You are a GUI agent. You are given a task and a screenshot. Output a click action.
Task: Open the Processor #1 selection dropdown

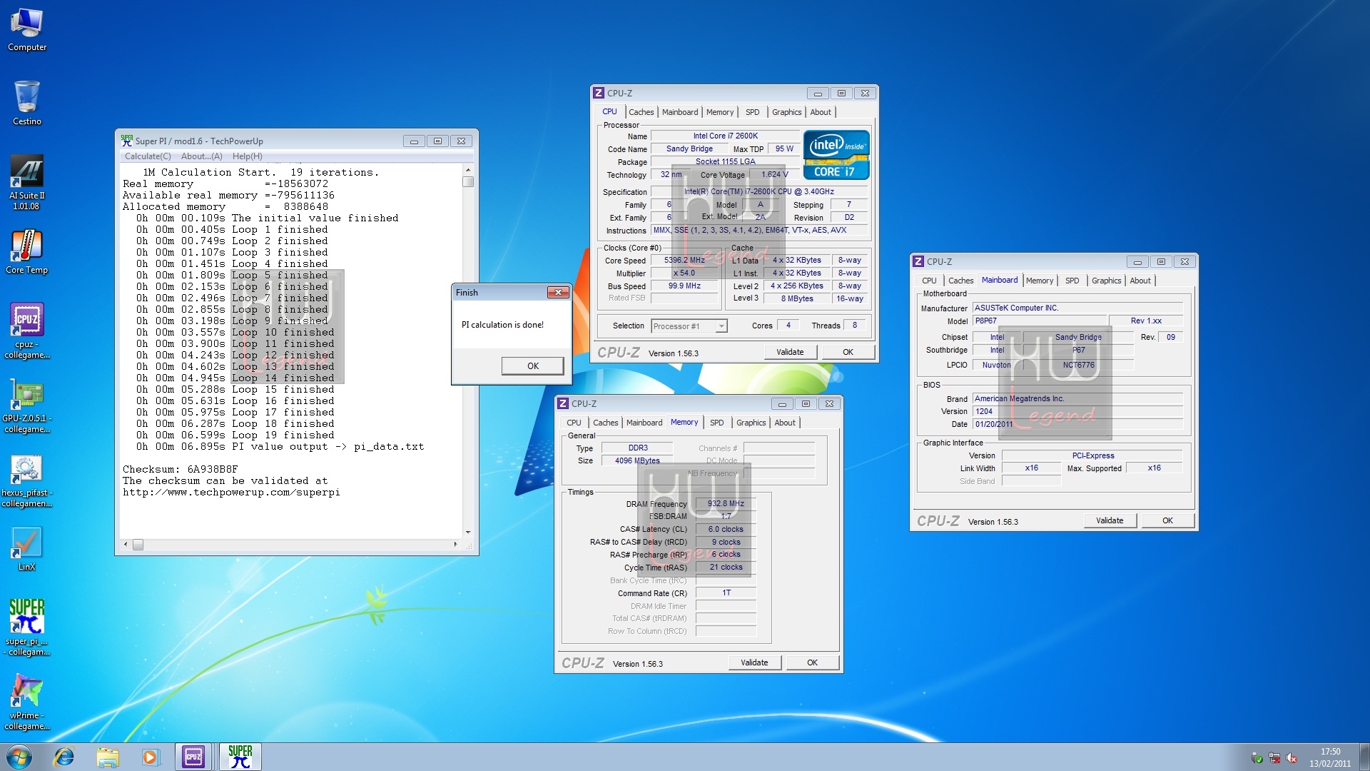[x=689, y=326]
